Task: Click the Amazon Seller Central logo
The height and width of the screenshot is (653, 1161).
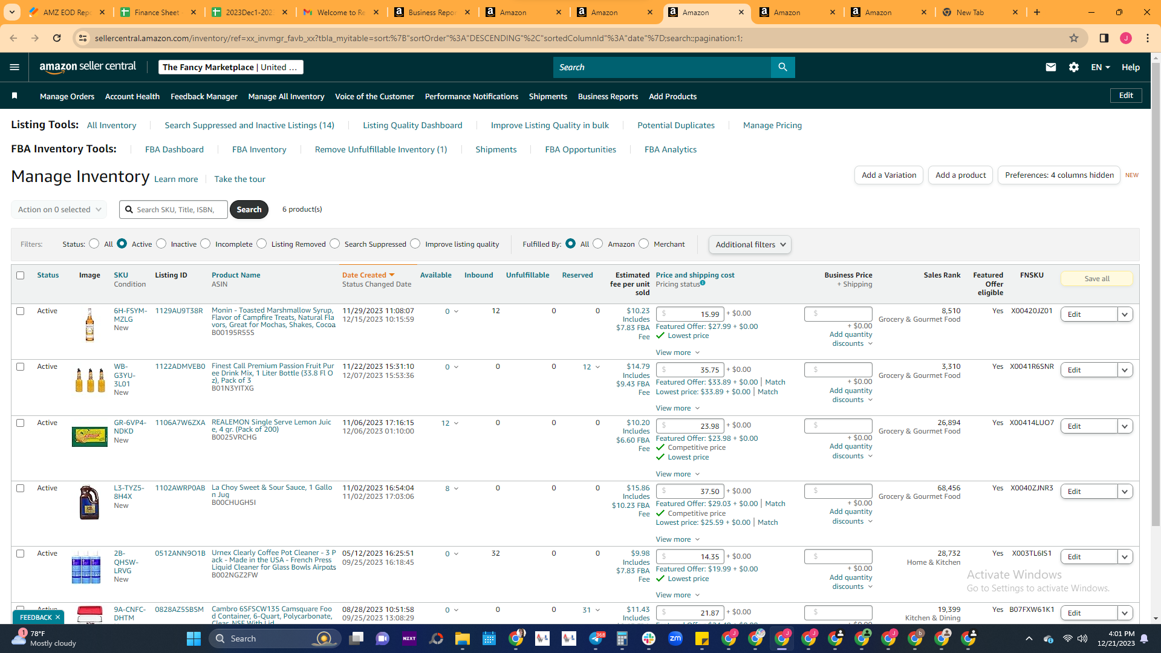Action: (88, 67)
